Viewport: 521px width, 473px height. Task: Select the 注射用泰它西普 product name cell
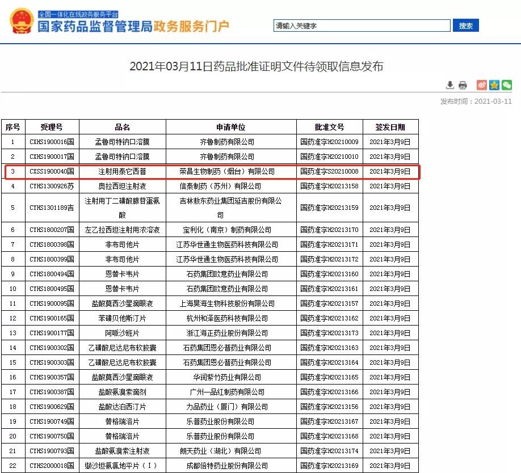122,171
